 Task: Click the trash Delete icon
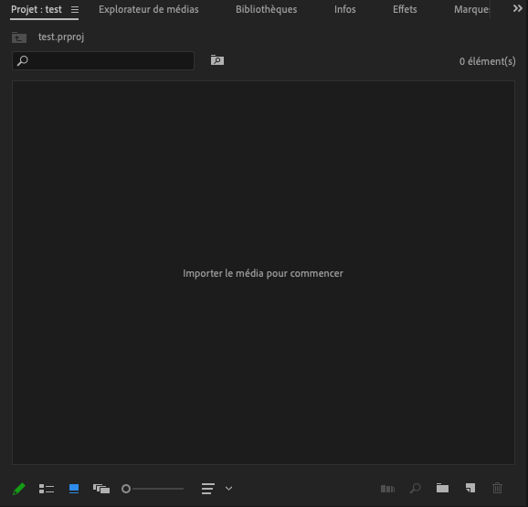pyautogui.click(x=497, y=488)
